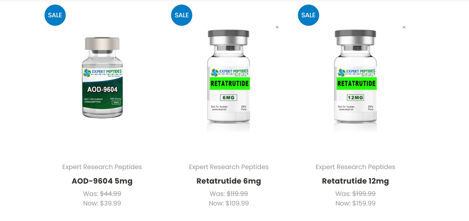Click the SALE badge on Retatrutide 12mg
The image size is (469, 221).
coord(309,15)
